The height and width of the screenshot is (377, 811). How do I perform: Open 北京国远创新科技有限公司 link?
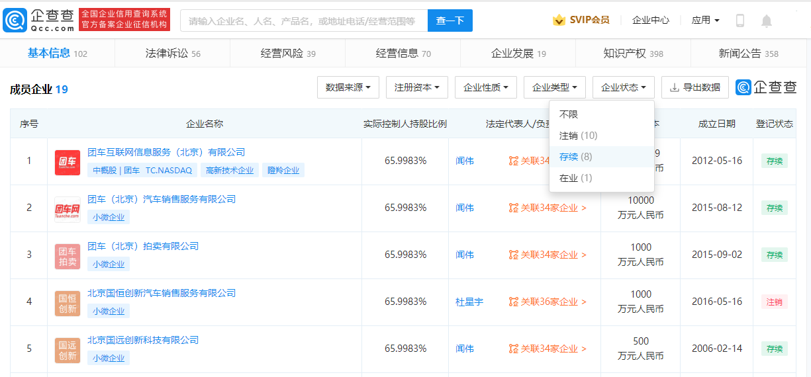[x=143, y=340]
